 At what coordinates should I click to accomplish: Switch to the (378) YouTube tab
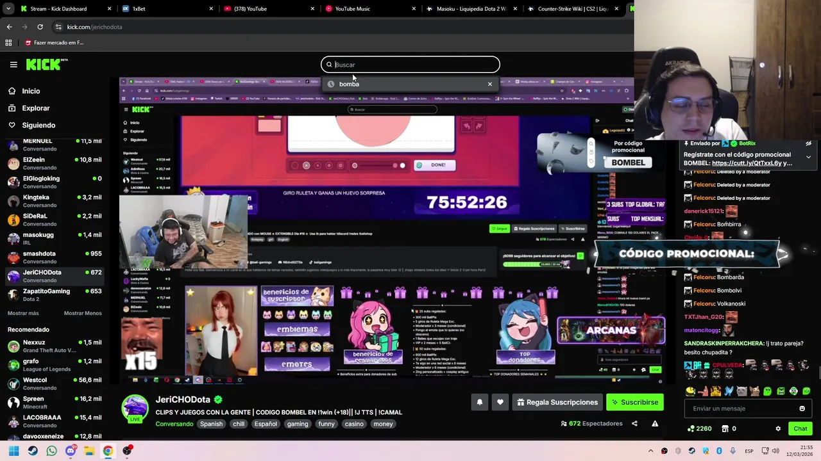click(x=269, y=9)
